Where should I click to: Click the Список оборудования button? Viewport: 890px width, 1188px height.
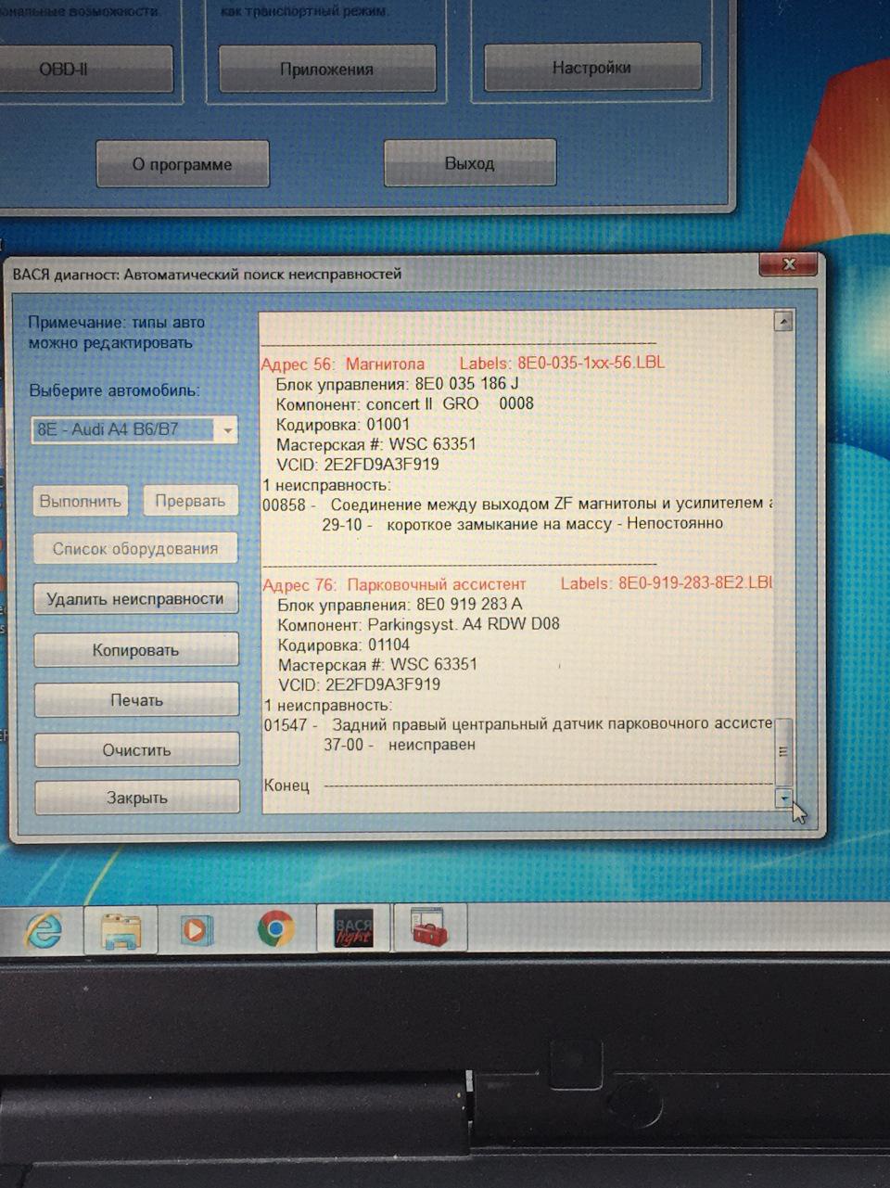pyautogui.click(x=135, y=548)
